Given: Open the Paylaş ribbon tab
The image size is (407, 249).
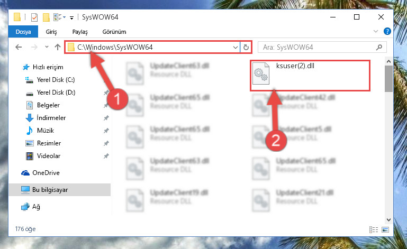Looking at the screenshot, I should (x=80, y=32).
